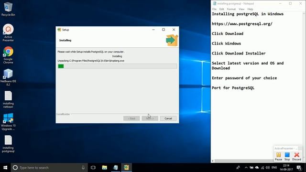This screenshot has height=172, width=306.
Task: Switch to Notepad via its taskbar icon
Action: tap(115, 168)
